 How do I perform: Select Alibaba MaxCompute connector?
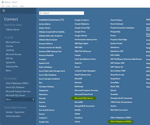tap(48, 40)
